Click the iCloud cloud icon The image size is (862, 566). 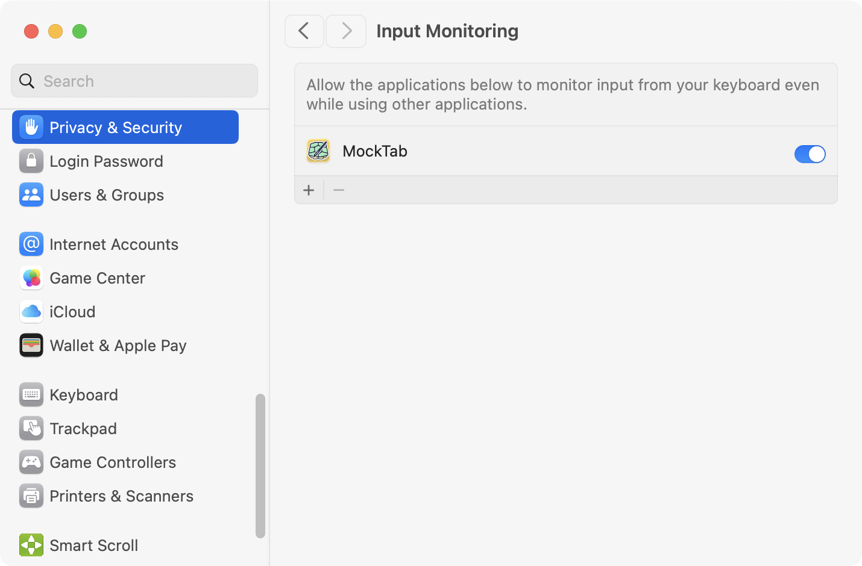pyautogui.click(x=31, y=311)
